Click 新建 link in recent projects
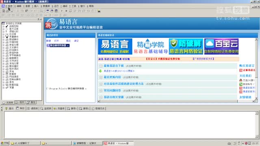 pos(49,41)
